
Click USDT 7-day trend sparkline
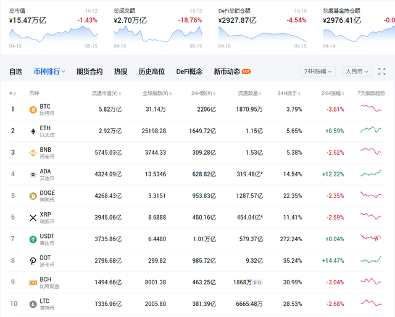(371, 237)
